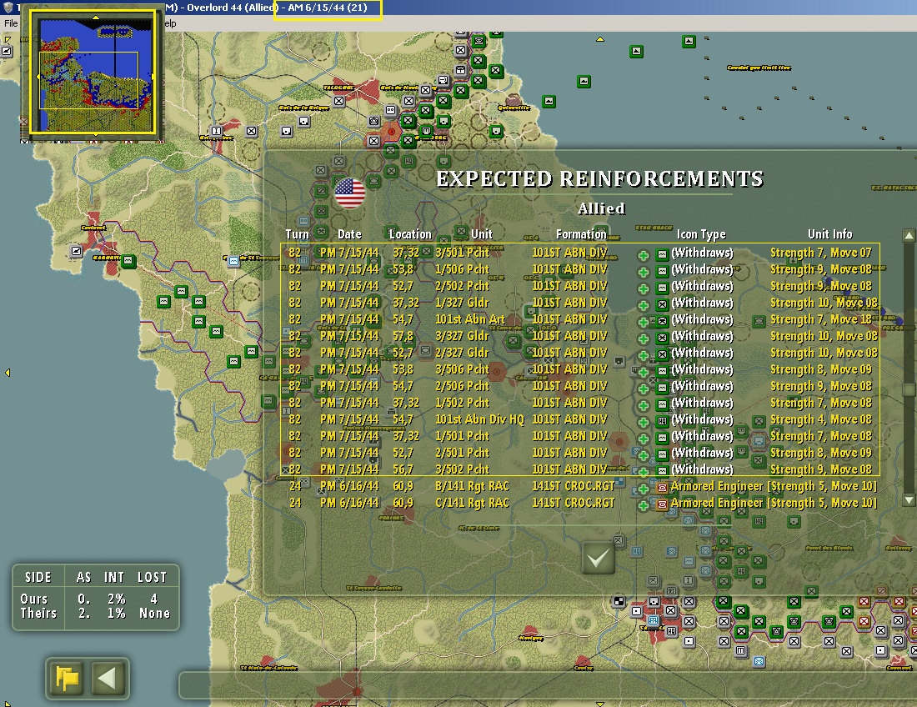Click the Armored Engineer unit icon for B/141 Rgt RAC
This screenshot has height=707, width=917.
pyautogui.click(x=662, y=488)
